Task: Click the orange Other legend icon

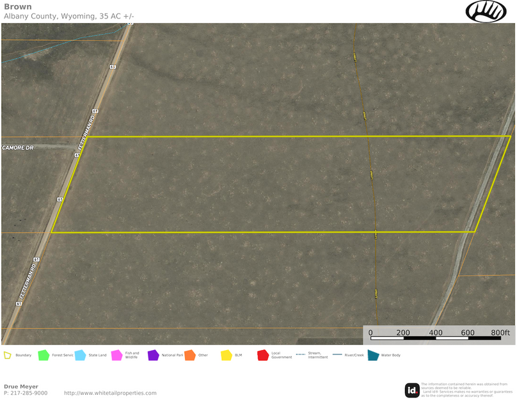Action: 189,355
